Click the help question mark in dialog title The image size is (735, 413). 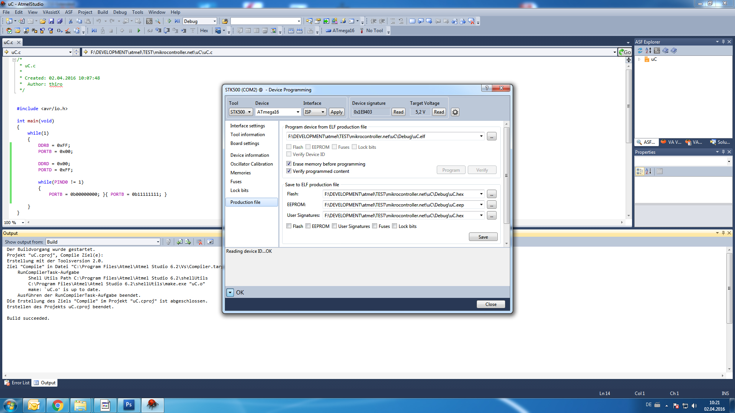(487, 88)
